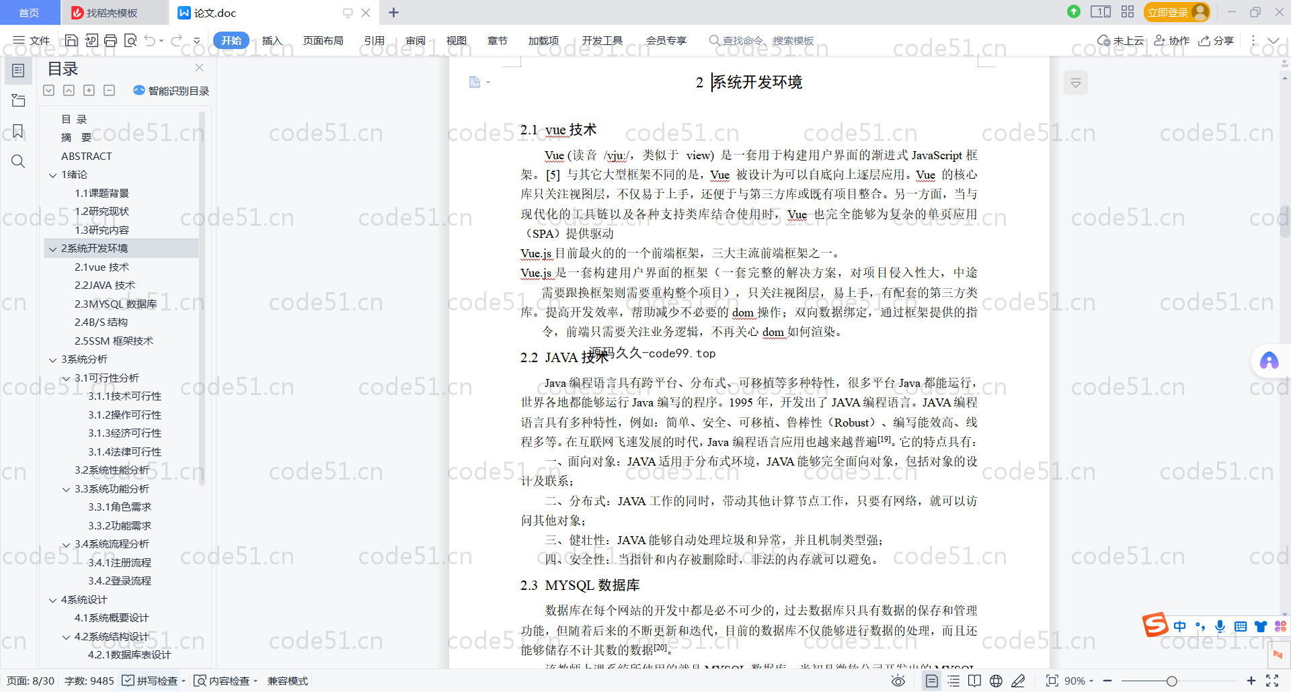Click the green upload update icon
The height and width of the screenshot is (692, 1291).
(1074, 11)
